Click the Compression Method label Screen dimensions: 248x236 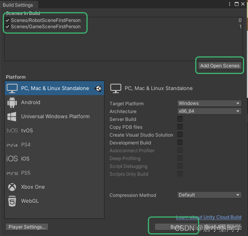(133, 195)
